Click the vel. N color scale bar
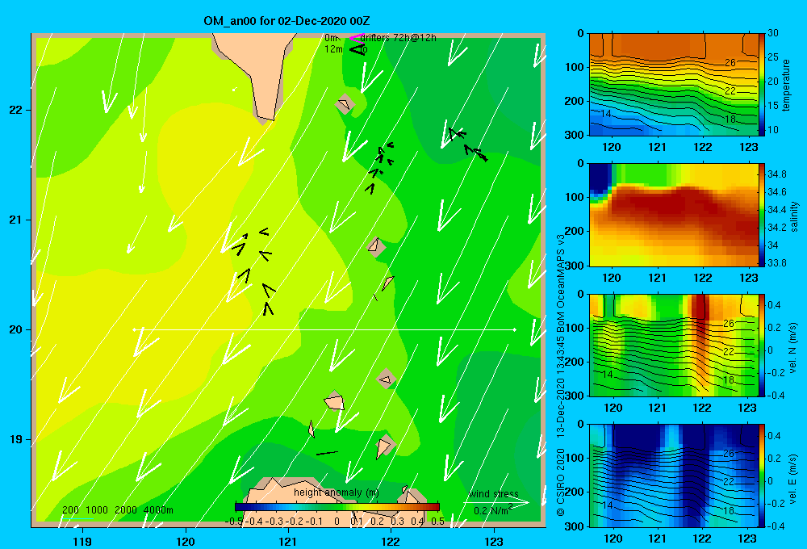This screenshot has height=549, width=807. 762,345
